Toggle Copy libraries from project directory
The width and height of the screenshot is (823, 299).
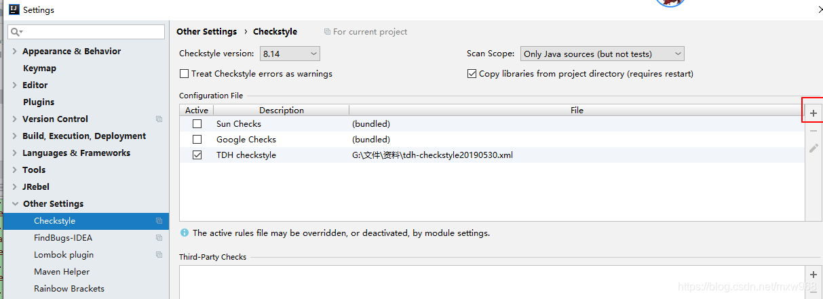pos(472,74)
